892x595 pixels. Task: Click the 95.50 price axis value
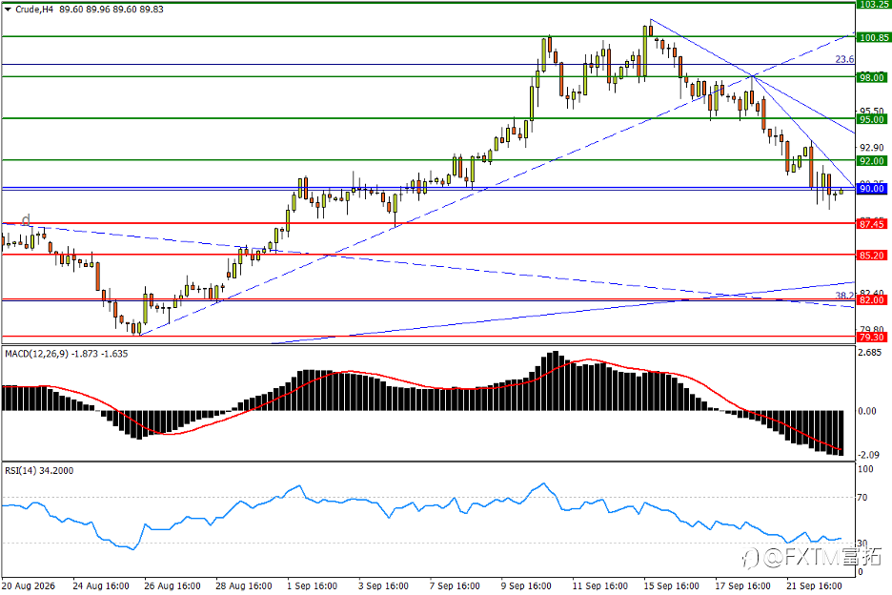tap(872, 111)
